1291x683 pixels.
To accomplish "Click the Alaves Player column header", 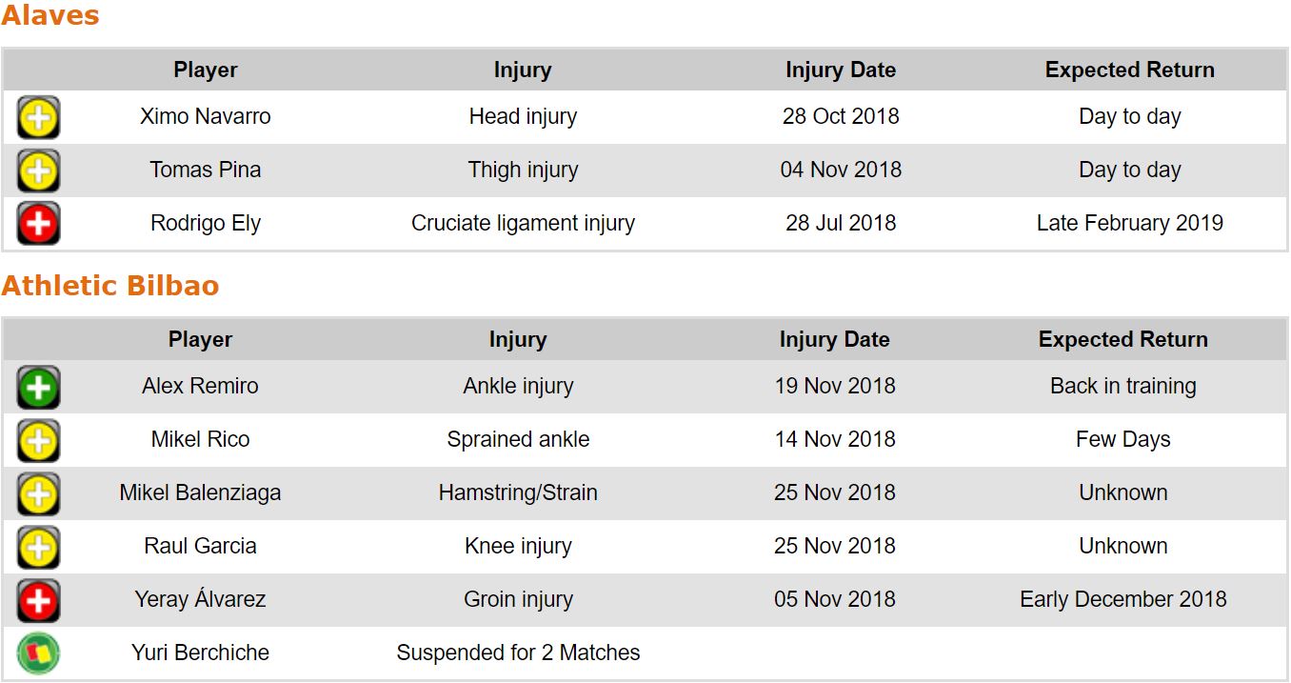I will pyautogui.click(x=205, y=70).
